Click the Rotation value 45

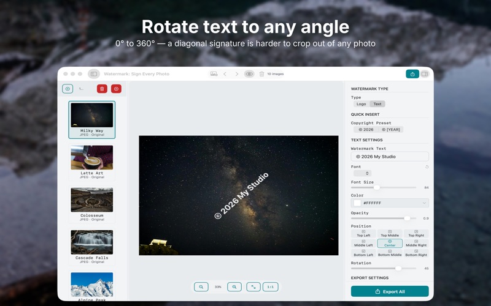point(426,269)
